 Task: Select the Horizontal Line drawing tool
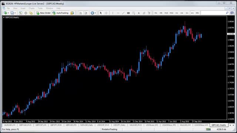118,13
